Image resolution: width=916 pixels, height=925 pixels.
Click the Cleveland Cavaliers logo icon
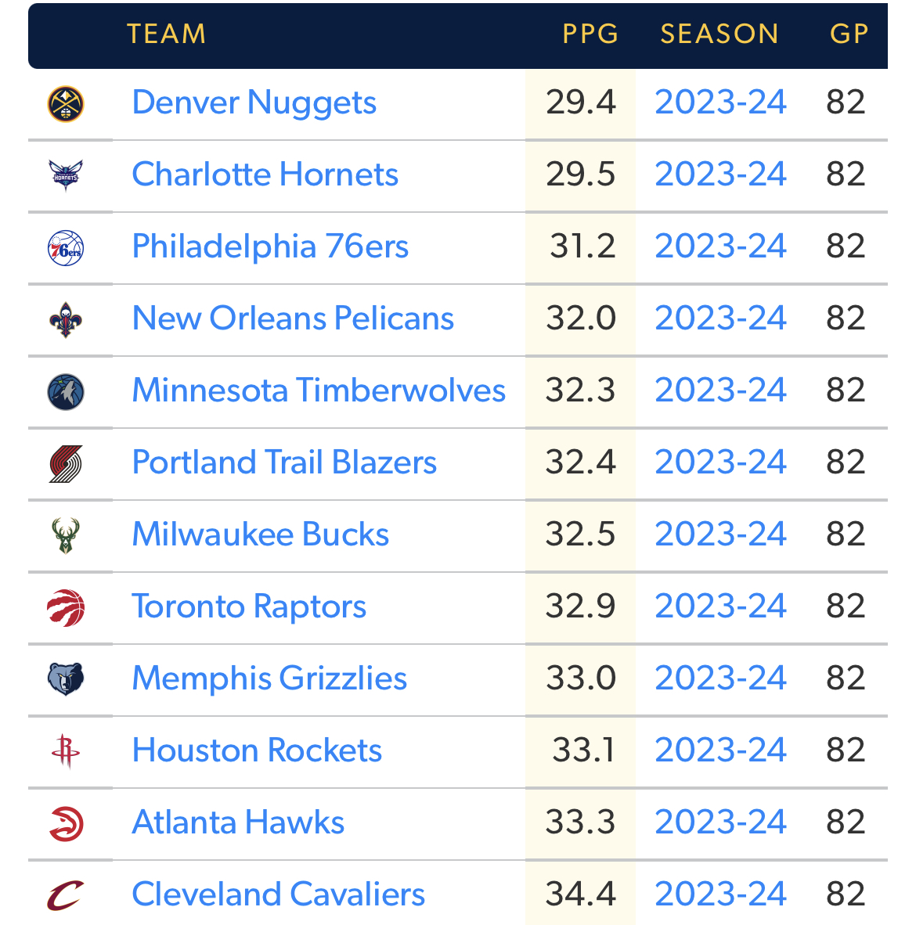(x=66, y=895)
